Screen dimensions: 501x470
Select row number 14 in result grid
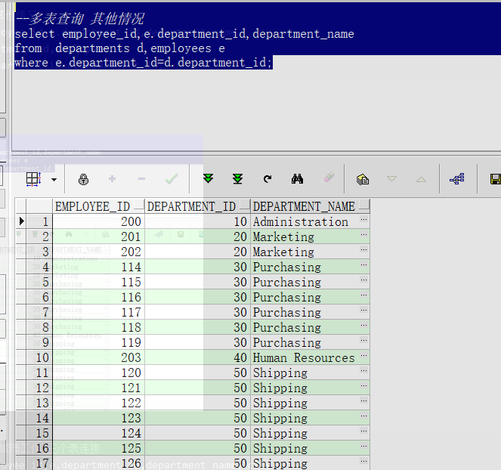(39, 418)
